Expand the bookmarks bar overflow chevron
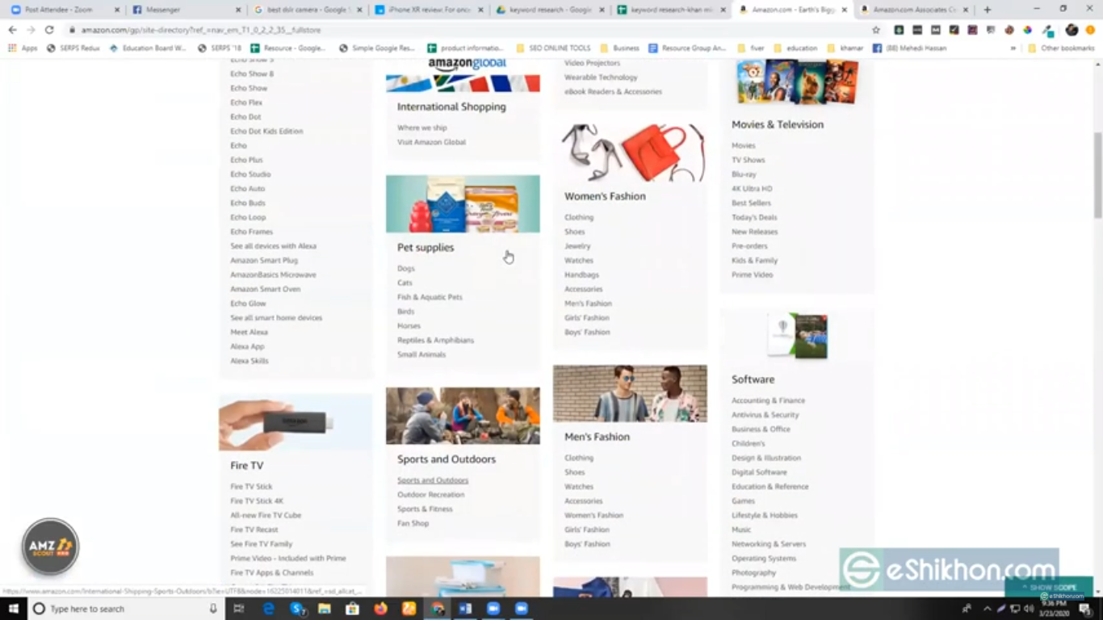1103x620 pixels. click(x=1013, y=47)
